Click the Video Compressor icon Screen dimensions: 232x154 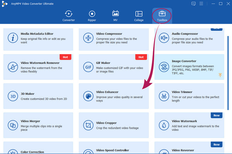point(88,38)
